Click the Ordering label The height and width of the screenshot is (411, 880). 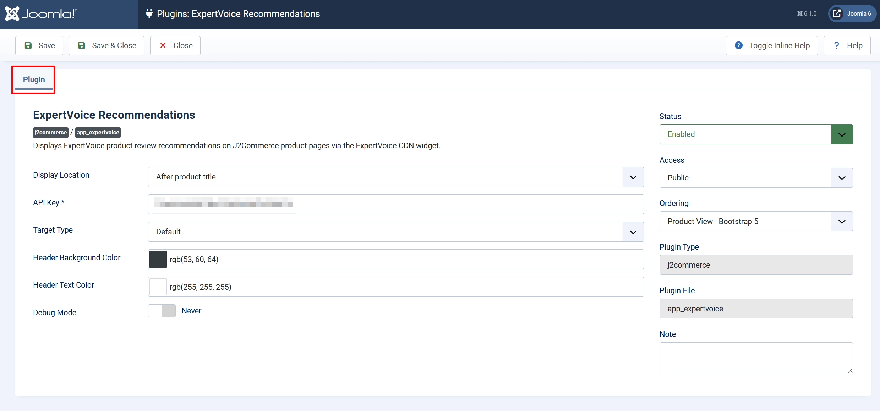coord(674,203)
